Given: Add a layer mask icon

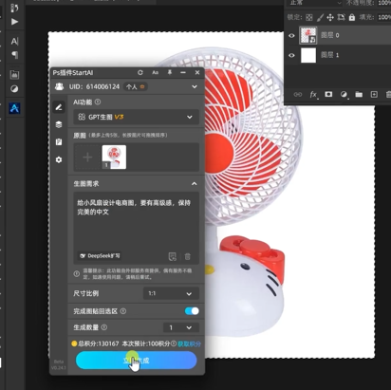Looking at the screenshot, I should pyautogui.click(x=328, y=94).
